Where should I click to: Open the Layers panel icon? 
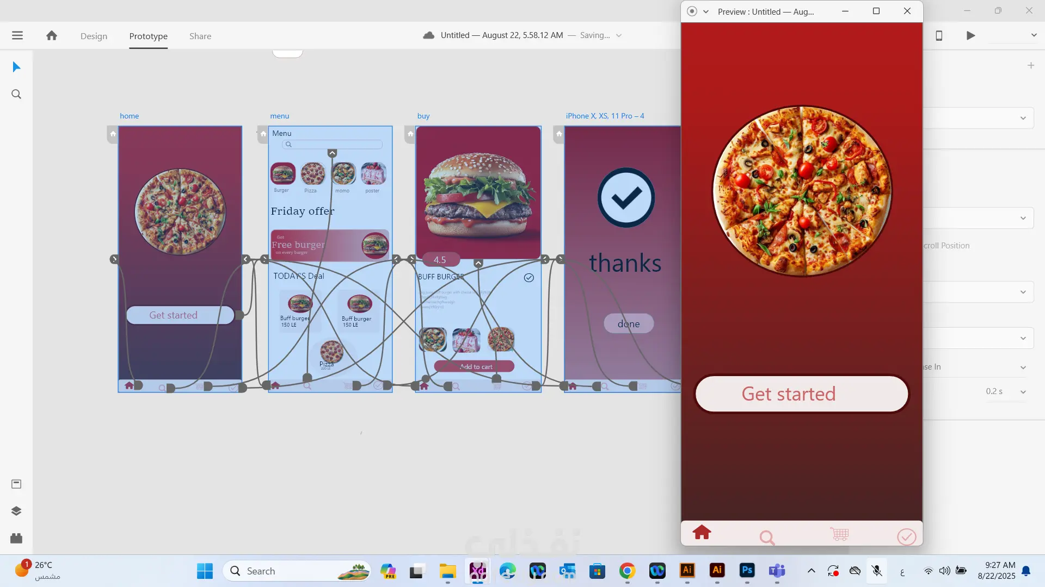tap(16, 511)
